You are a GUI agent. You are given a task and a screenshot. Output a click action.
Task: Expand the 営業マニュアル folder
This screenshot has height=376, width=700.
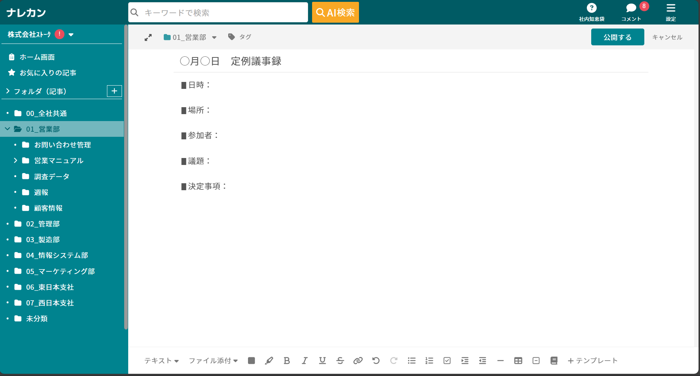15,161
